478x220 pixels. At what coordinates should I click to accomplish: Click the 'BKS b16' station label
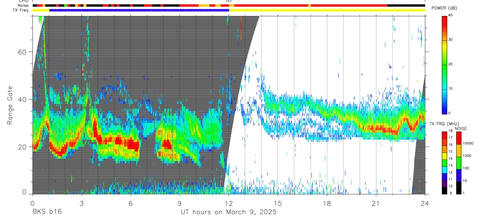(x=47, y=212)
